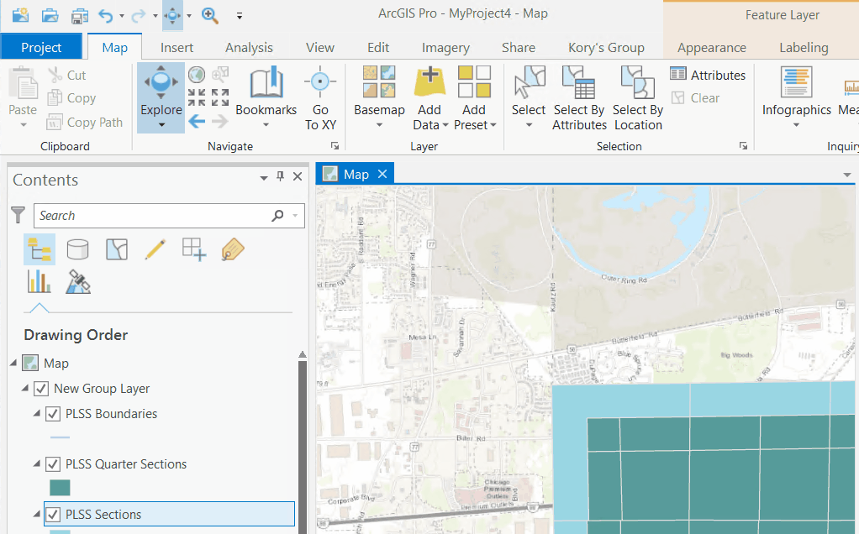Toggle visibility of PLSS Quarter Sections
This screenshot has height=534, width=859.
click(x=54, y=463)
